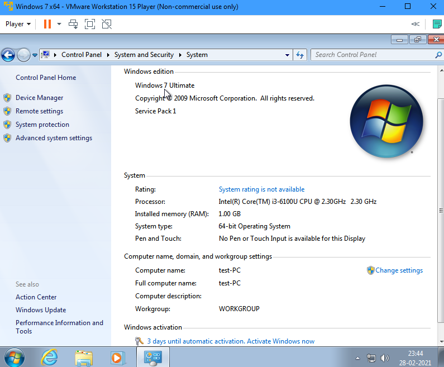Launch Internet Explorer from taskbar
The image size is (444, 367).
click(50, 357)
